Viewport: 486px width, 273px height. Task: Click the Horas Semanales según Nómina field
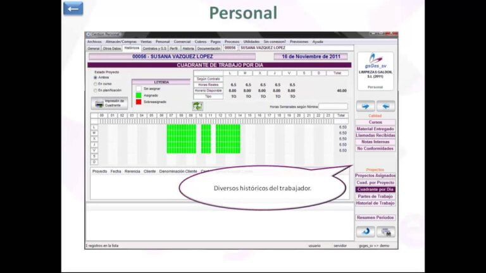(x=333, y=106)
